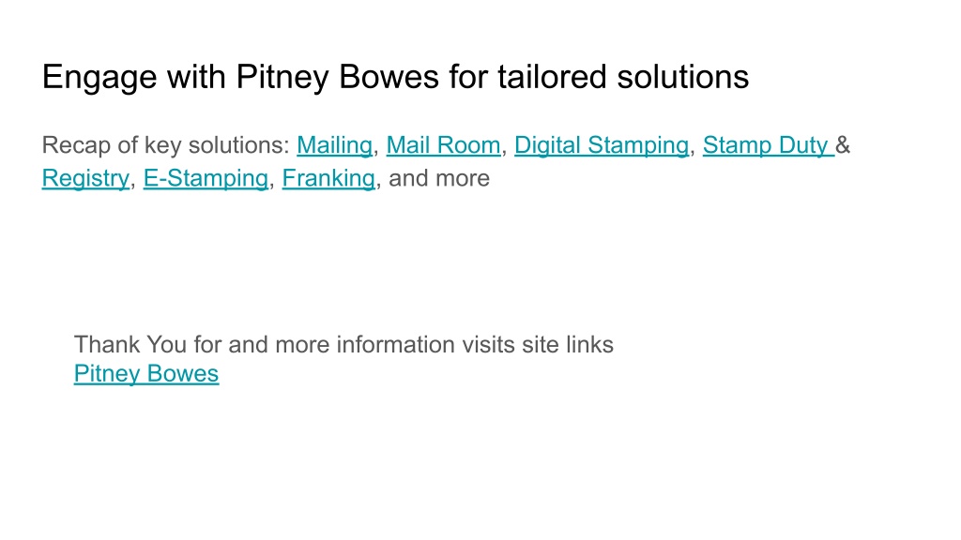The image size is (961, 540).
Task: Open the Pitney Bowes site link
Action: click(146, 374)
